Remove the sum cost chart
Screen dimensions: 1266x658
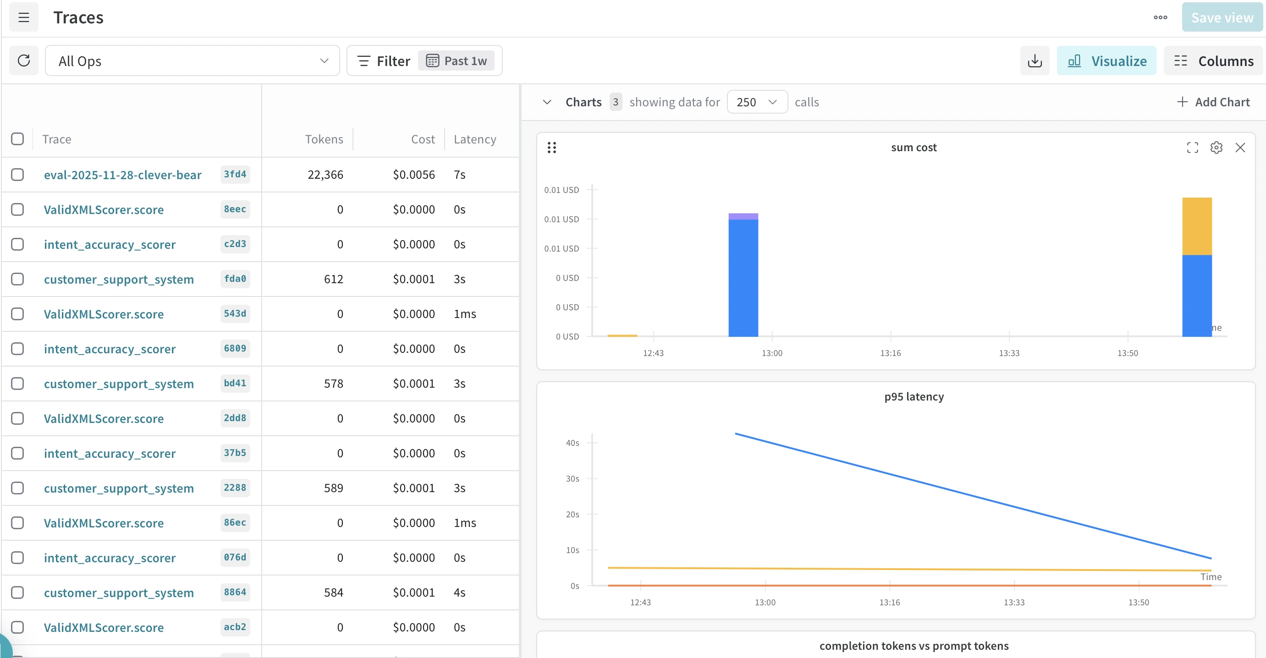1240,148
